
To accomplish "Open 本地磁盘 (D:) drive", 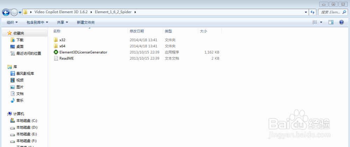I will (27, 127).
